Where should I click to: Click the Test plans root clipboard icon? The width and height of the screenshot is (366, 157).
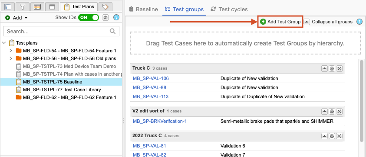tap(11, 43)
